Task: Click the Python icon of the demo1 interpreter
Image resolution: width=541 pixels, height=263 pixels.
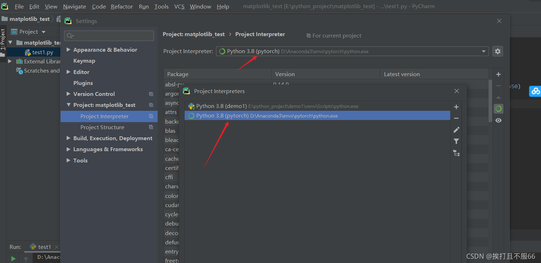Action: coord(191,106)
